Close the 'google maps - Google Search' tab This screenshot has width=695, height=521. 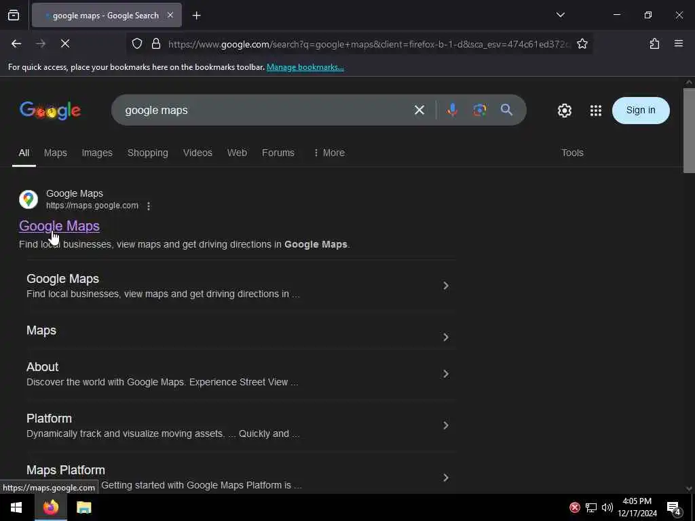point(170,15)
